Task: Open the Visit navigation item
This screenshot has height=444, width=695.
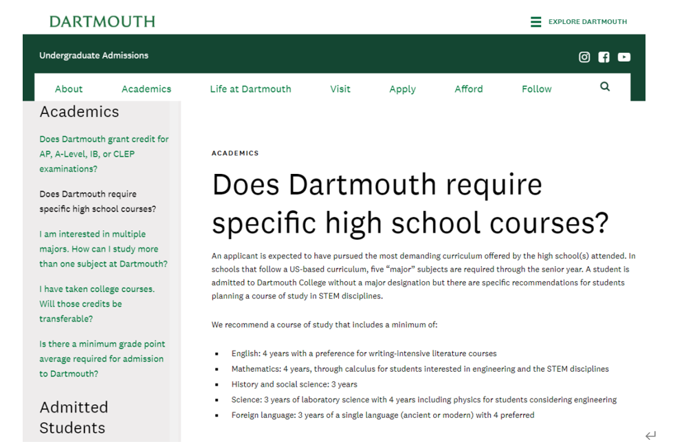Action: tap(340, 89)
